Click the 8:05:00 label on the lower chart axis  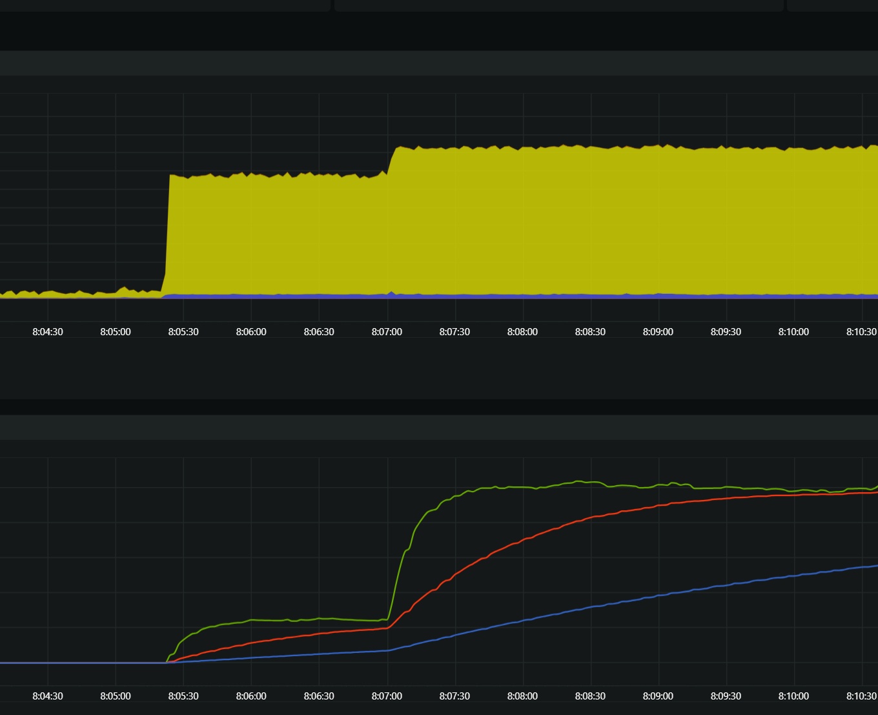coord(116,696)
